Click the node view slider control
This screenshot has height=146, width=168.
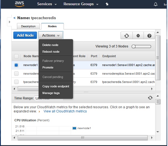[141, 46]
